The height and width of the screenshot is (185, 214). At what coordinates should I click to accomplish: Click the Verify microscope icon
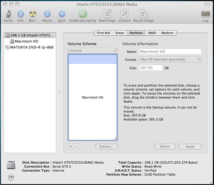click(x=8, y=14)
